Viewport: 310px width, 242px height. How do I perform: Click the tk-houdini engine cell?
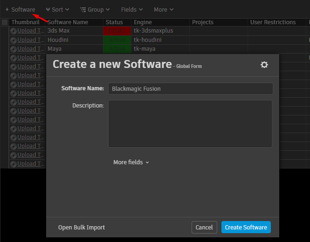160,40
